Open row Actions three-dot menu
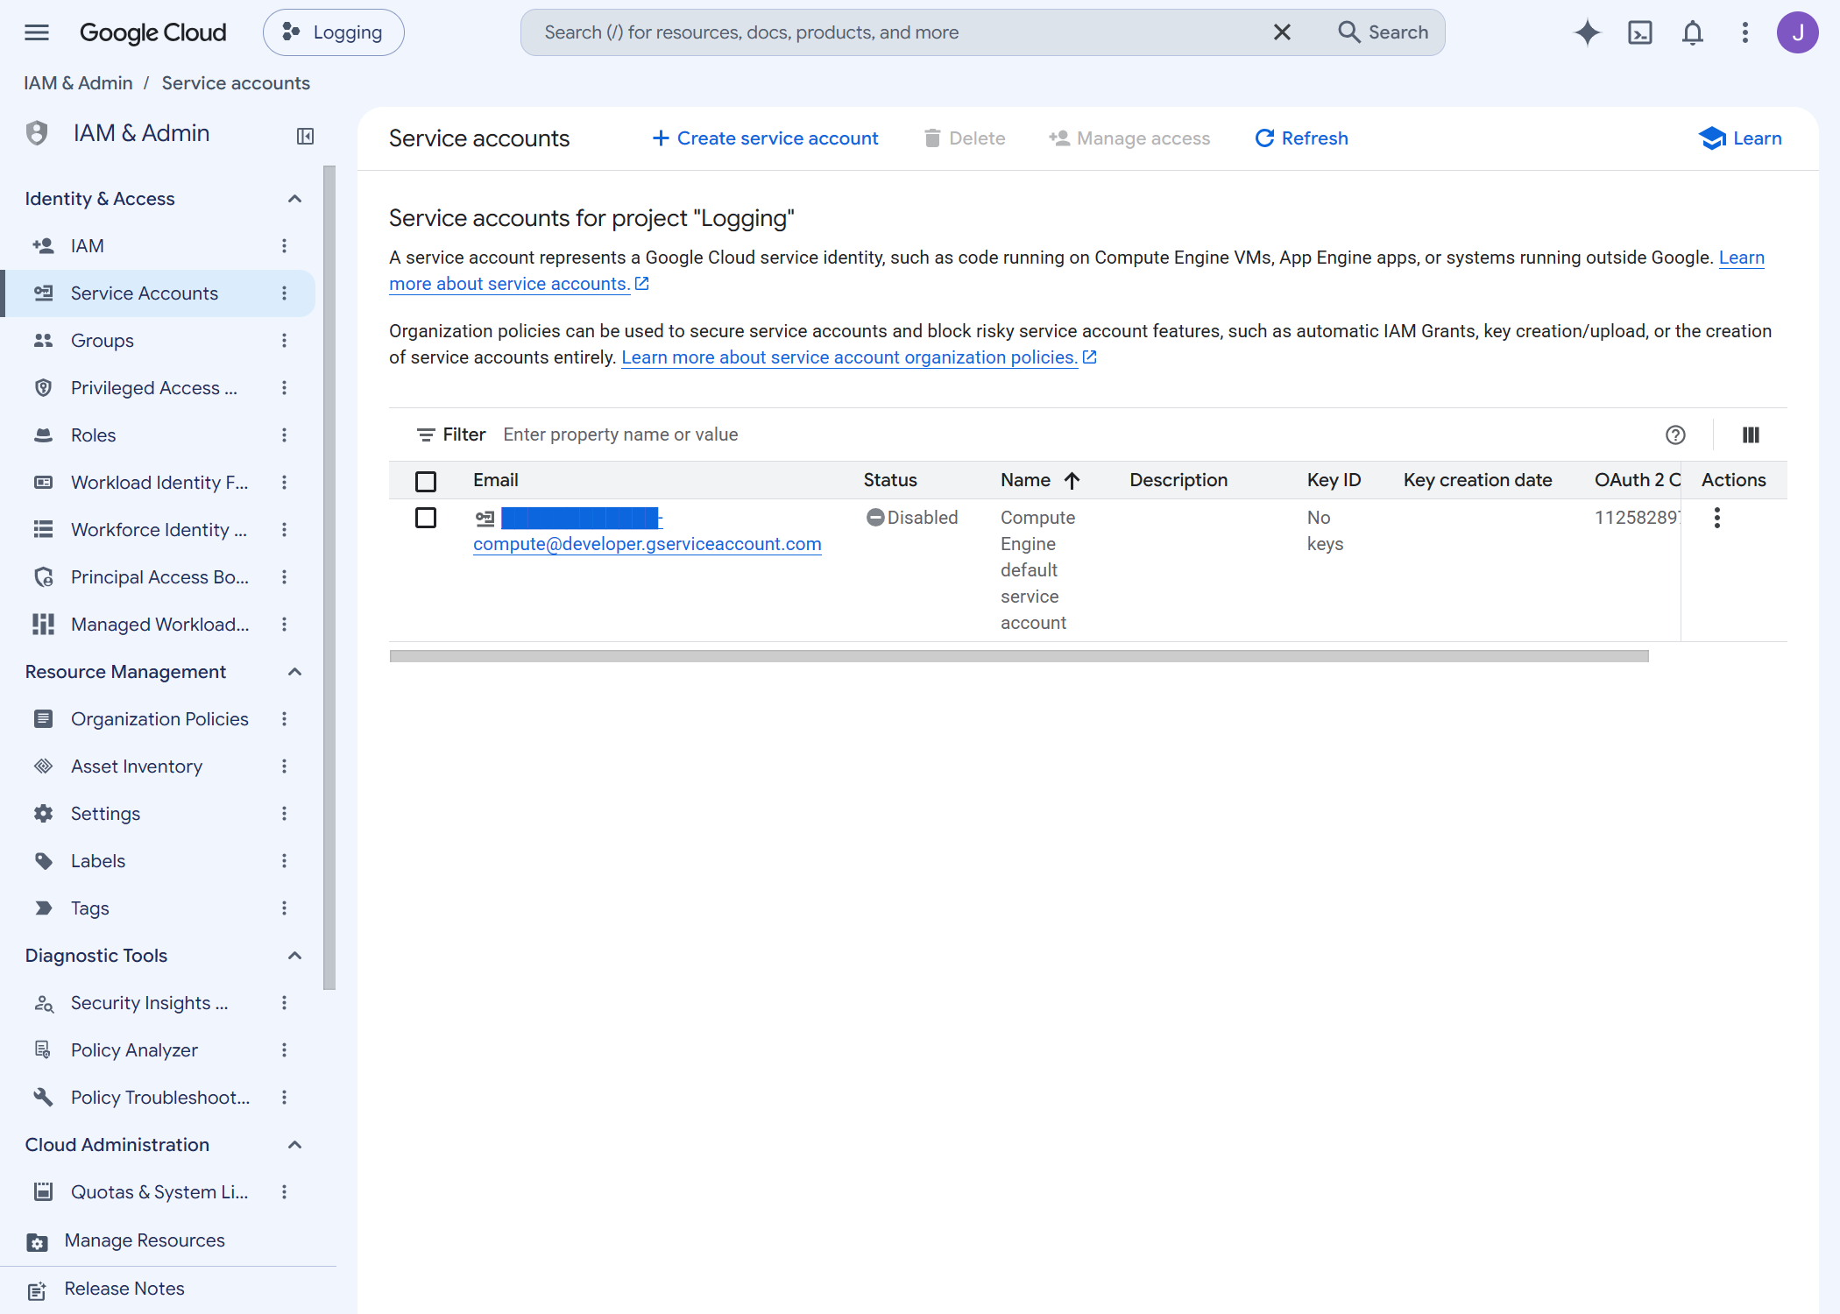1840x1314 pixels. (1716, 518)
